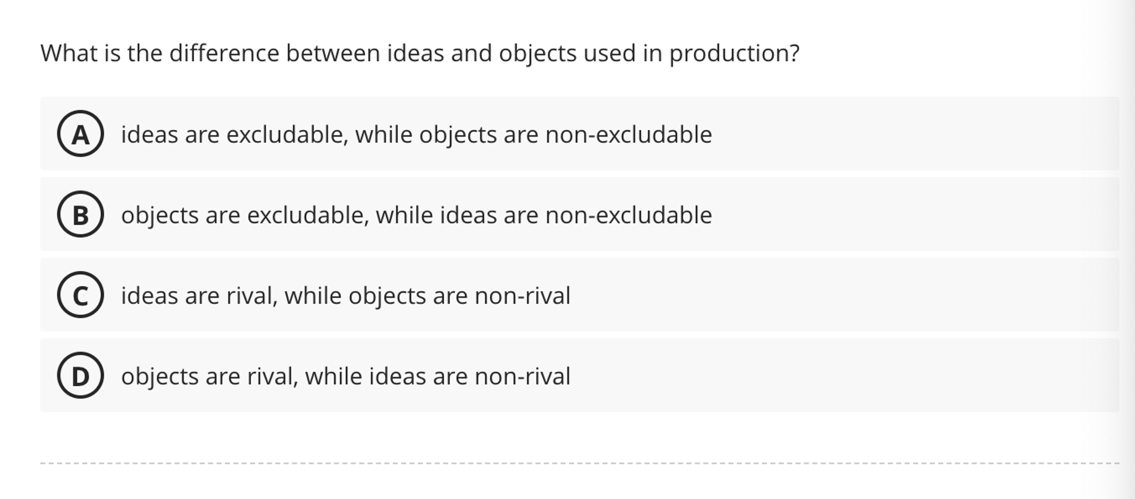Click the word 'production' in the question
This screenshot has width=1135, height=499.
732,53
